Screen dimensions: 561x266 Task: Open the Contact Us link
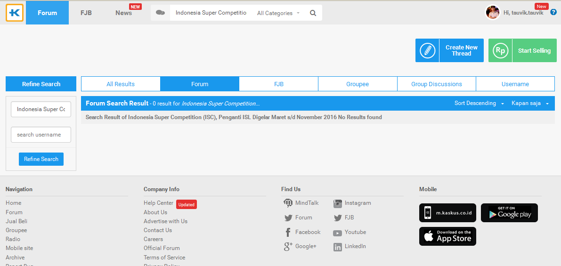[x=158, y=230]
